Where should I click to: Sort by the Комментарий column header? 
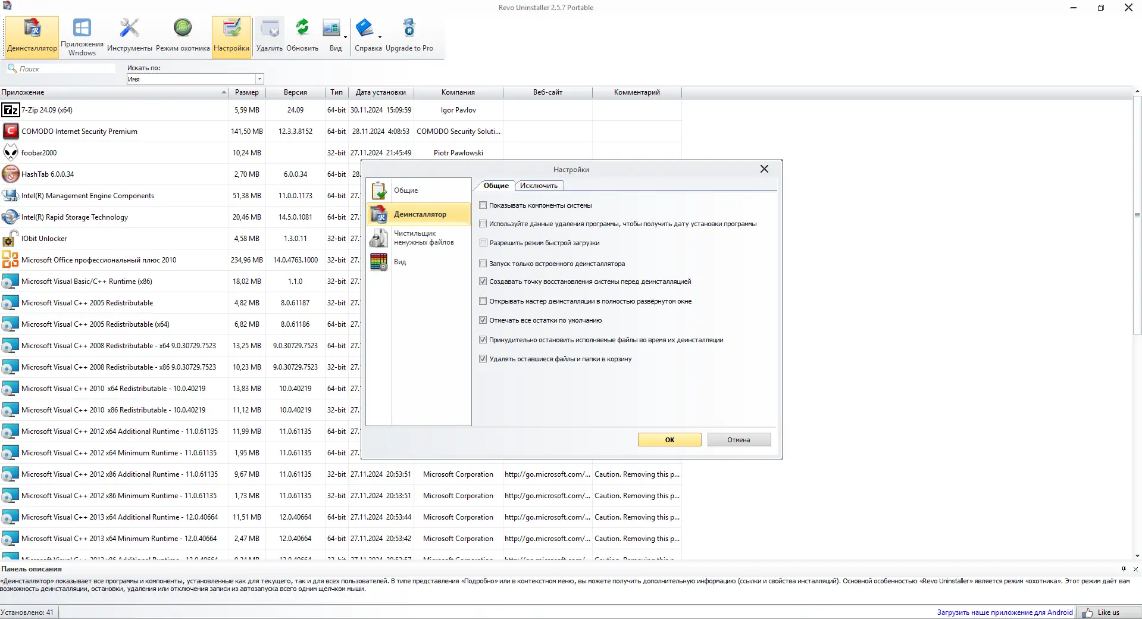point(637,92)
